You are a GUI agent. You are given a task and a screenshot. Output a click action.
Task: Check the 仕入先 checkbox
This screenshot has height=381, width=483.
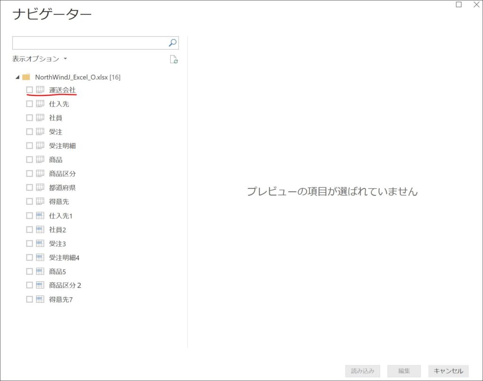pos(30,103)
